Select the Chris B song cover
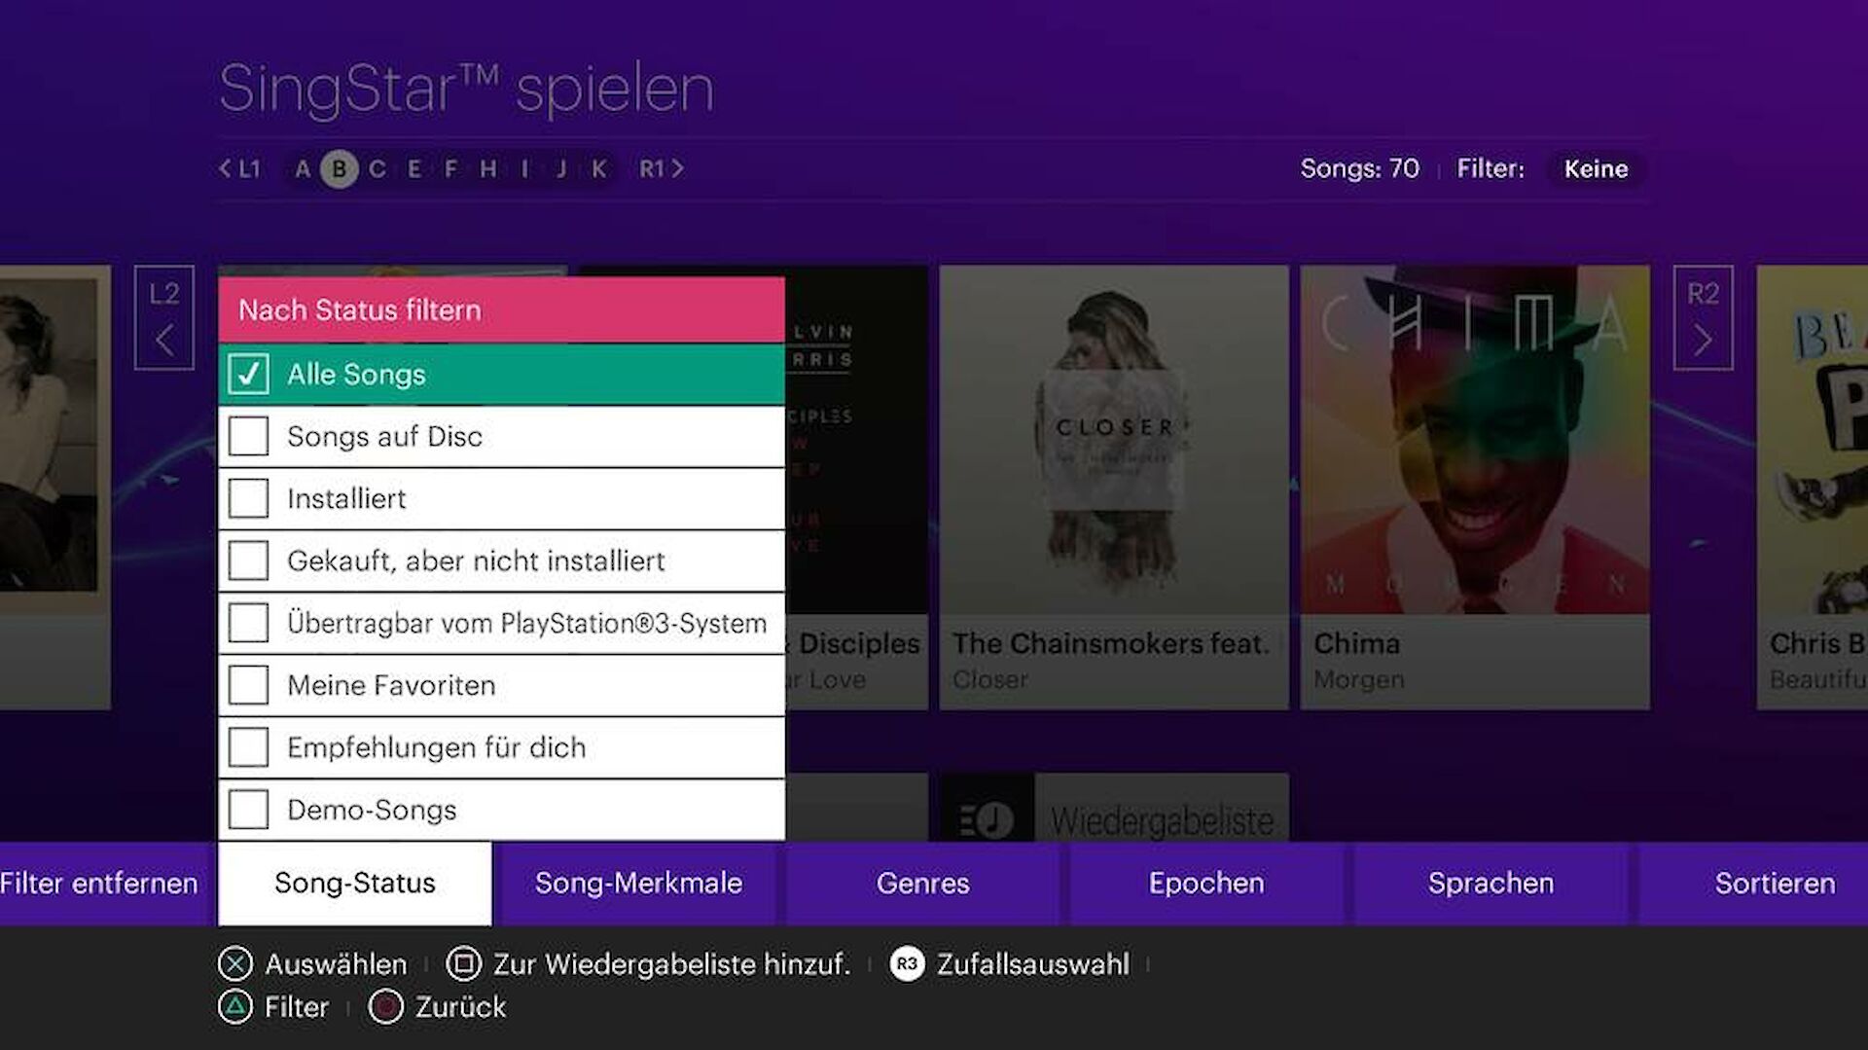 point(1813,440)
